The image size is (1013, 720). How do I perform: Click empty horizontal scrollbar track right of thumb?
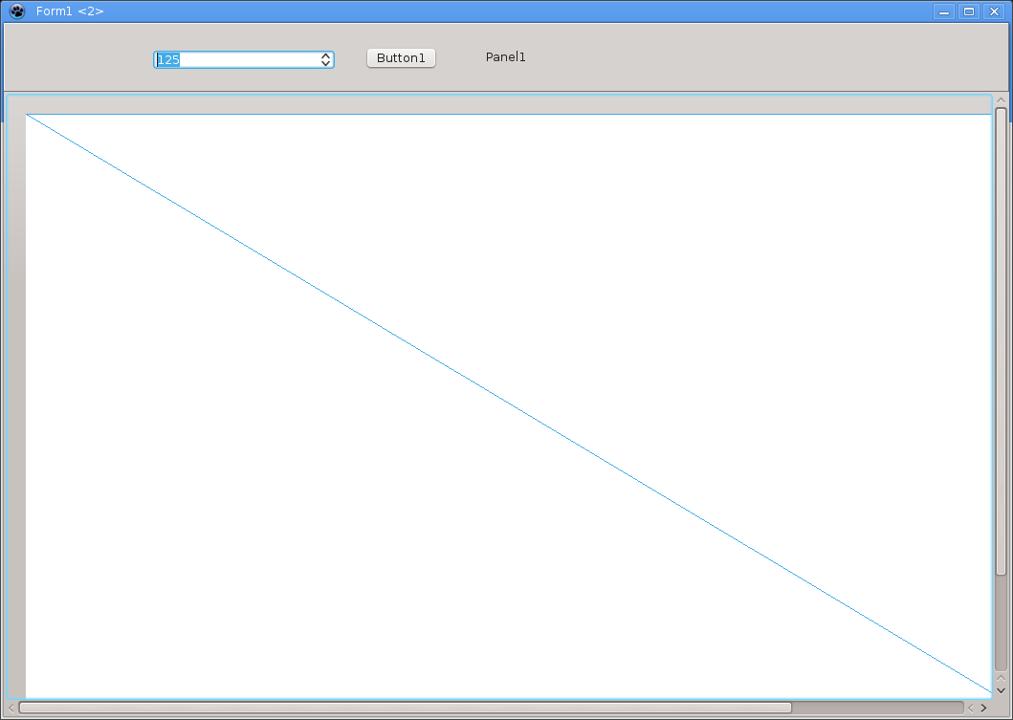coord(875,708)
